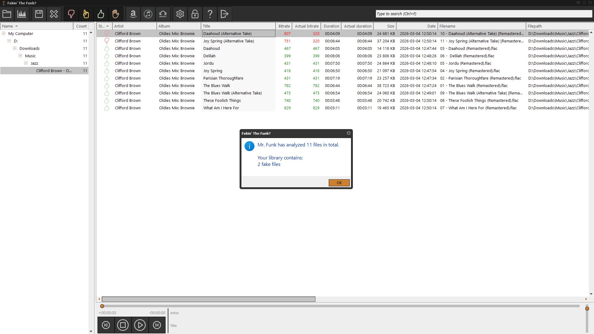Viewport: 594px width, 334px height.
Task: Toggle the red thumbs-down fake files filter
Action: (x=71, y=14)
